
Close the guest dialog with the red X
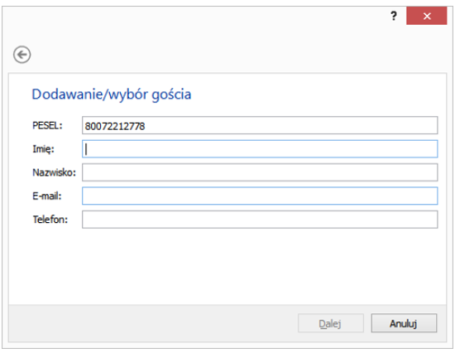[427, 16]
